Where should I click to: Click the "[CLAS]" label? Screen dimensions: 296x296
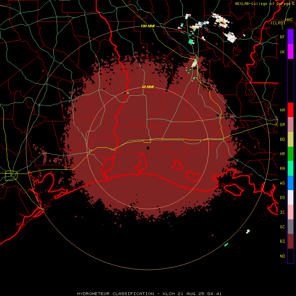pos(278,23)
